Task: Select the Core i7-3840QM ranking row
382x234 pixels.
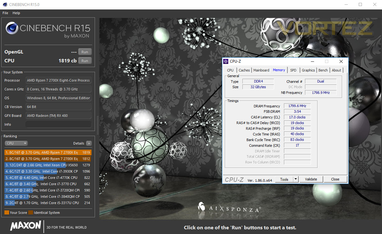Action: (x=48, y=197)
